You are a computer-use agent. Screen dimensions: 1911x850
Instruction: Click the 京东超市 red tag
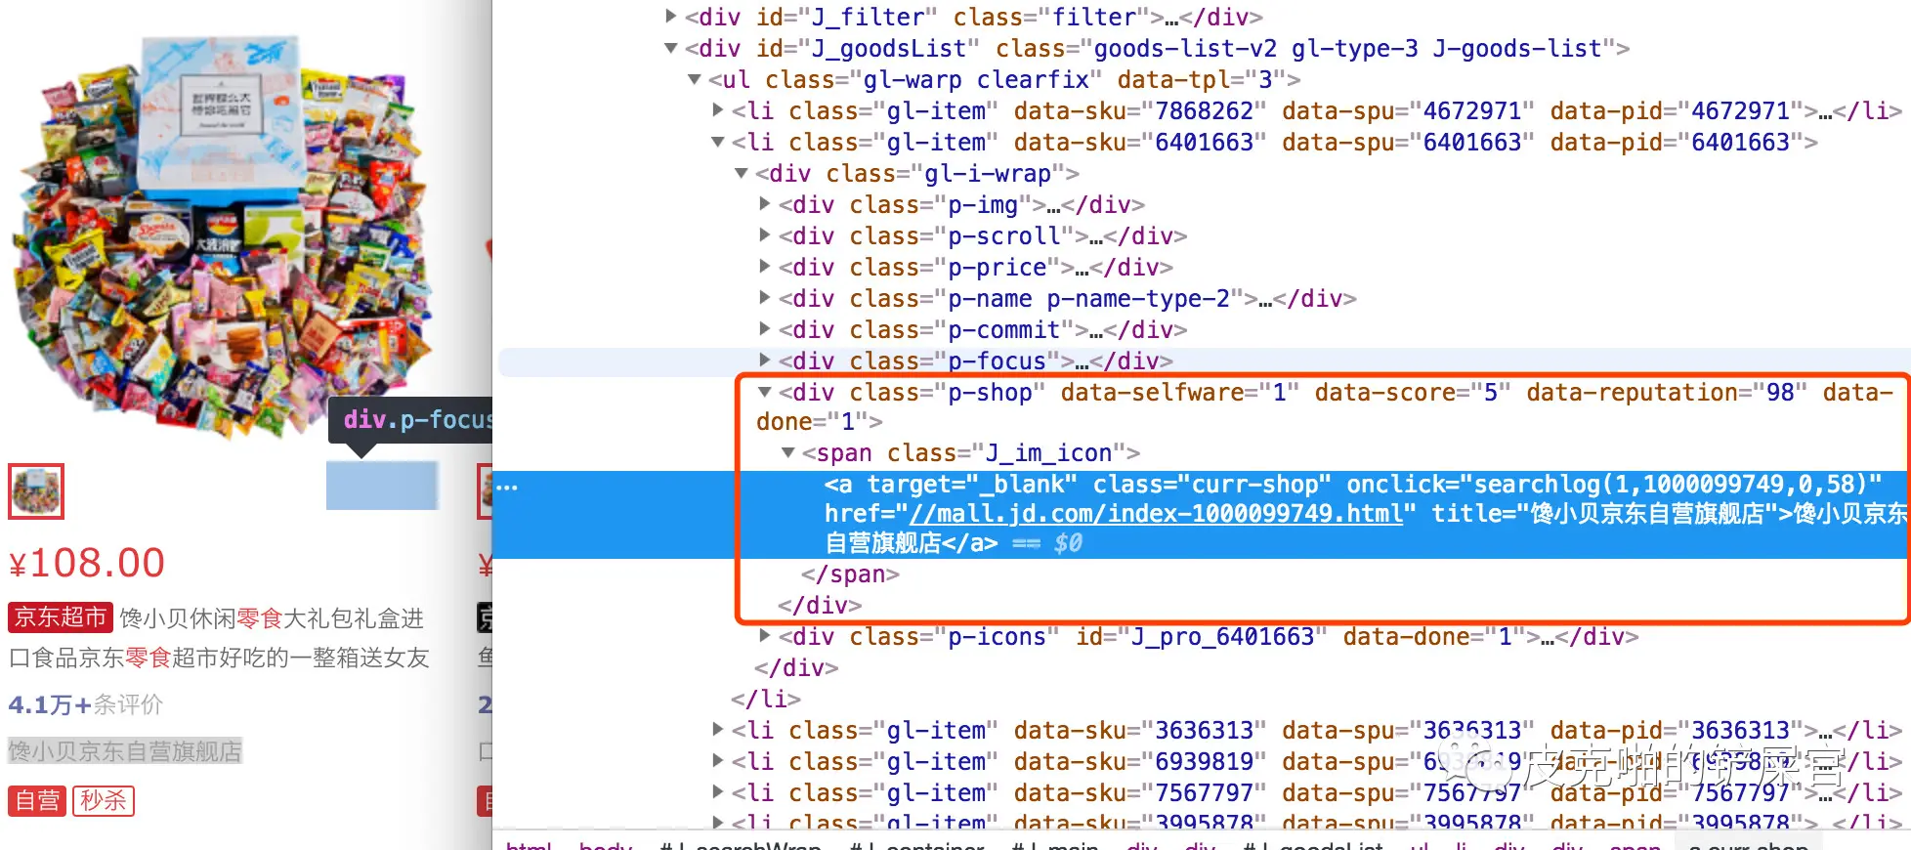click(x=61, y=617)
